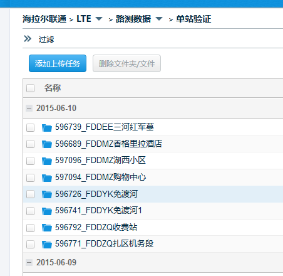Tick the select-all checkbox beside 名称
The image size is (283, 276).
tap(31, 88)
